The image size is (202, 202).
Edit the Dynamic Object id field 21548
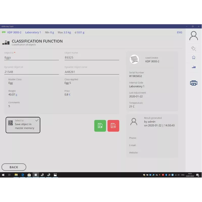pyautogui.click(x=32, y=72)
